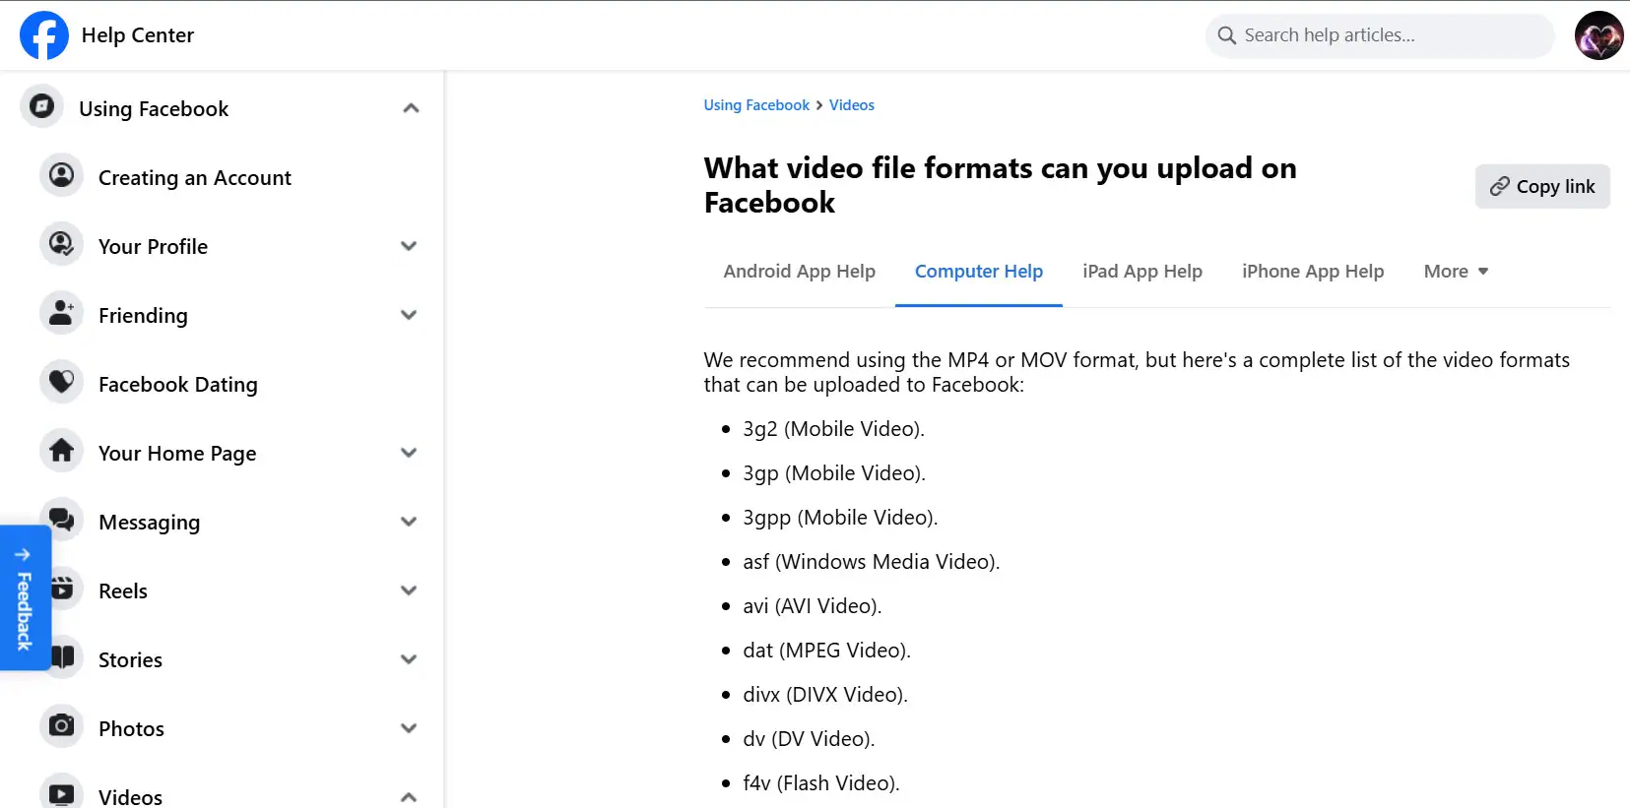Screen dimensions: 1630x808
Task: Collapse the Using Facebook section
Action: (411, 108)
